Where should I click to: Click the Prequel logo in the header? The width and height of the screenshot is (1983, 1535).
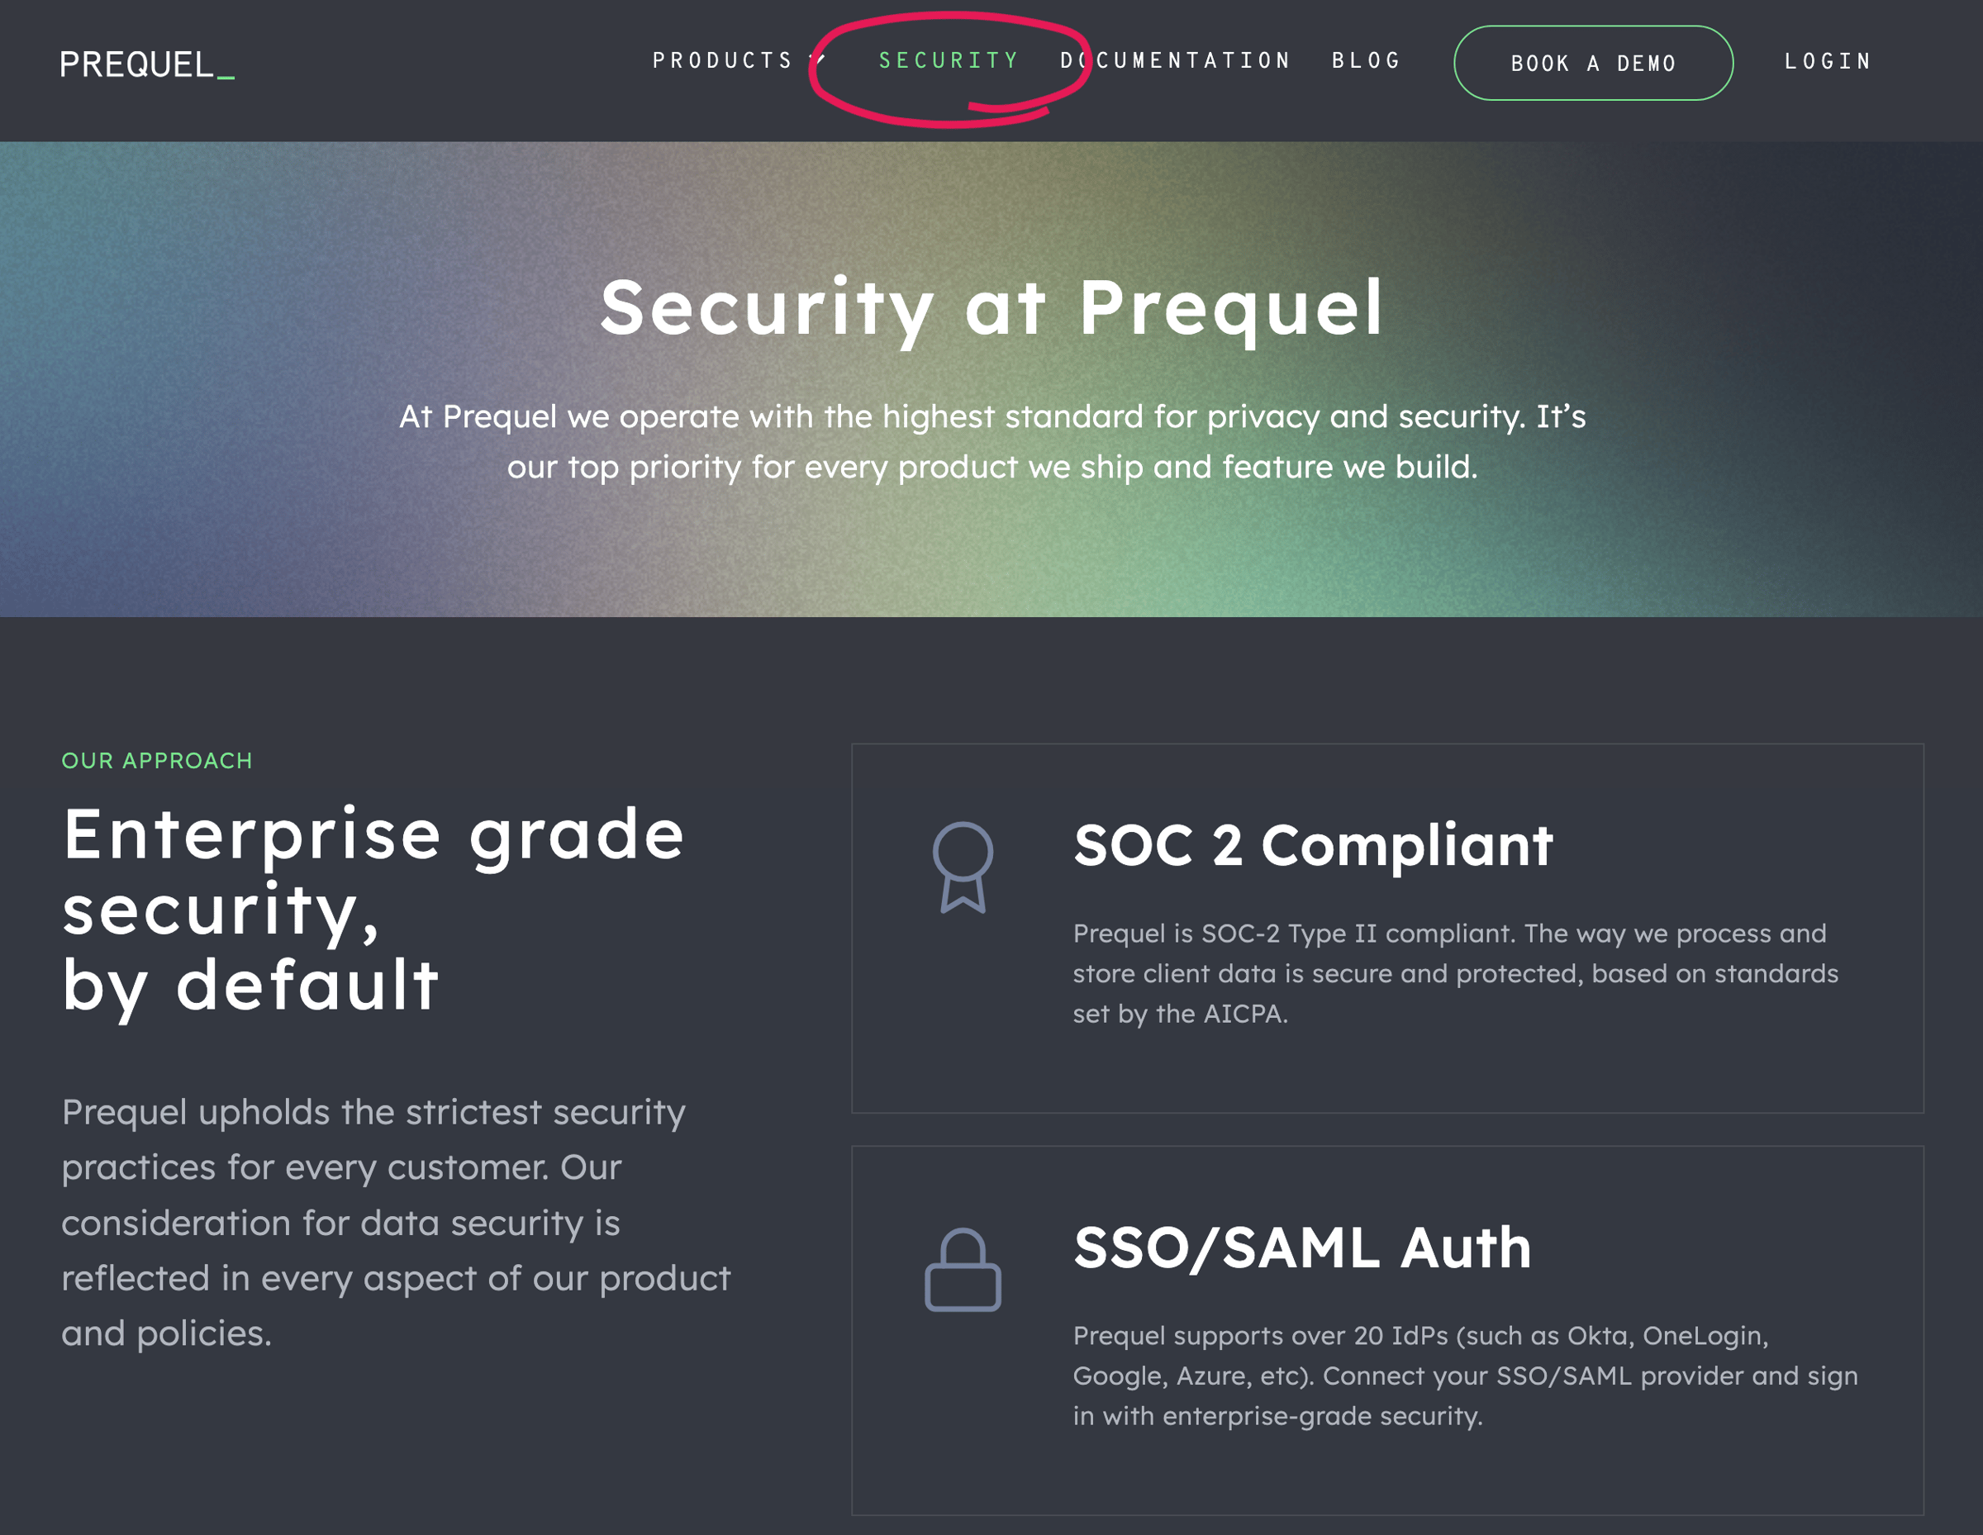(147, 64)
